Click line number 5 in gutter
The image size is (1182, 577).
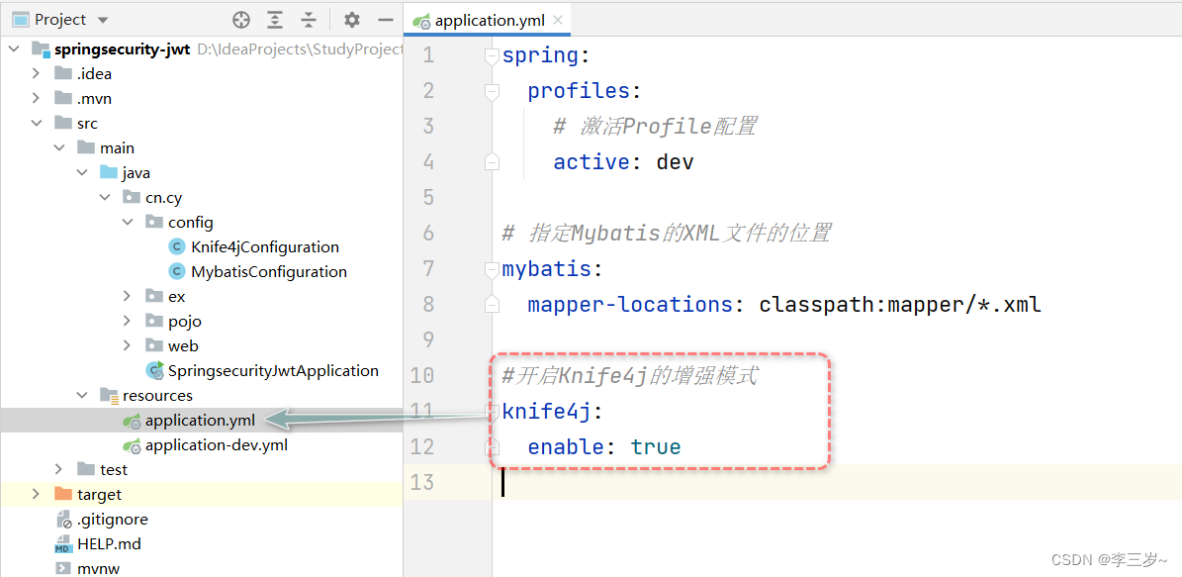[426, 198]
